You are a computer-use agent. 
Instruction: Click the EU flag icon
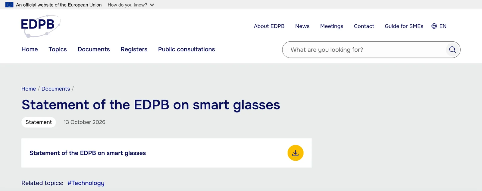pos(9,5)
